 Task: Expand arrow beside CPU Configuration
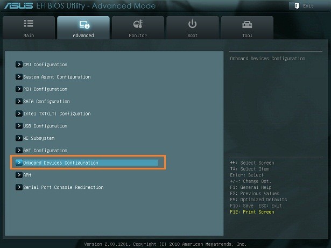(x=19, y=65)
